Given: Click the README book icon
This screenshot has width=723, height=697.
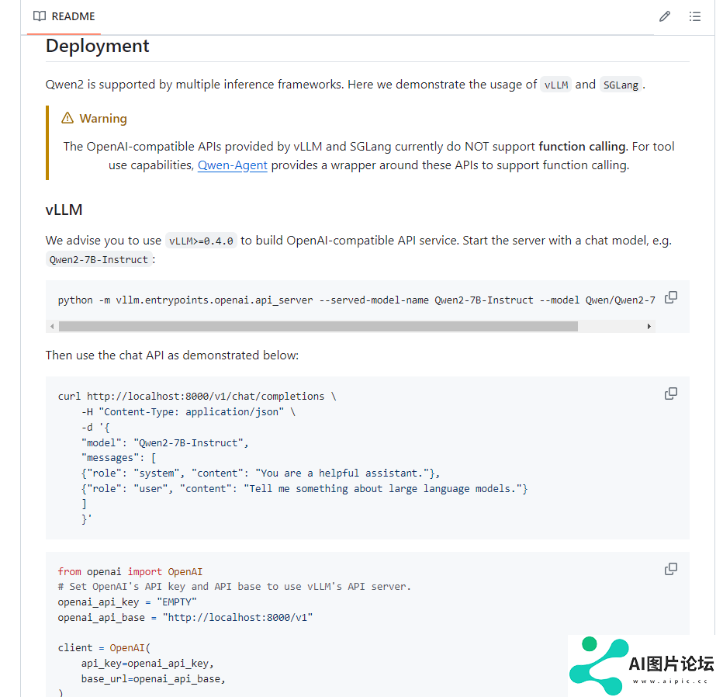Looking at the screenshot, I should [x=40, y=16].
